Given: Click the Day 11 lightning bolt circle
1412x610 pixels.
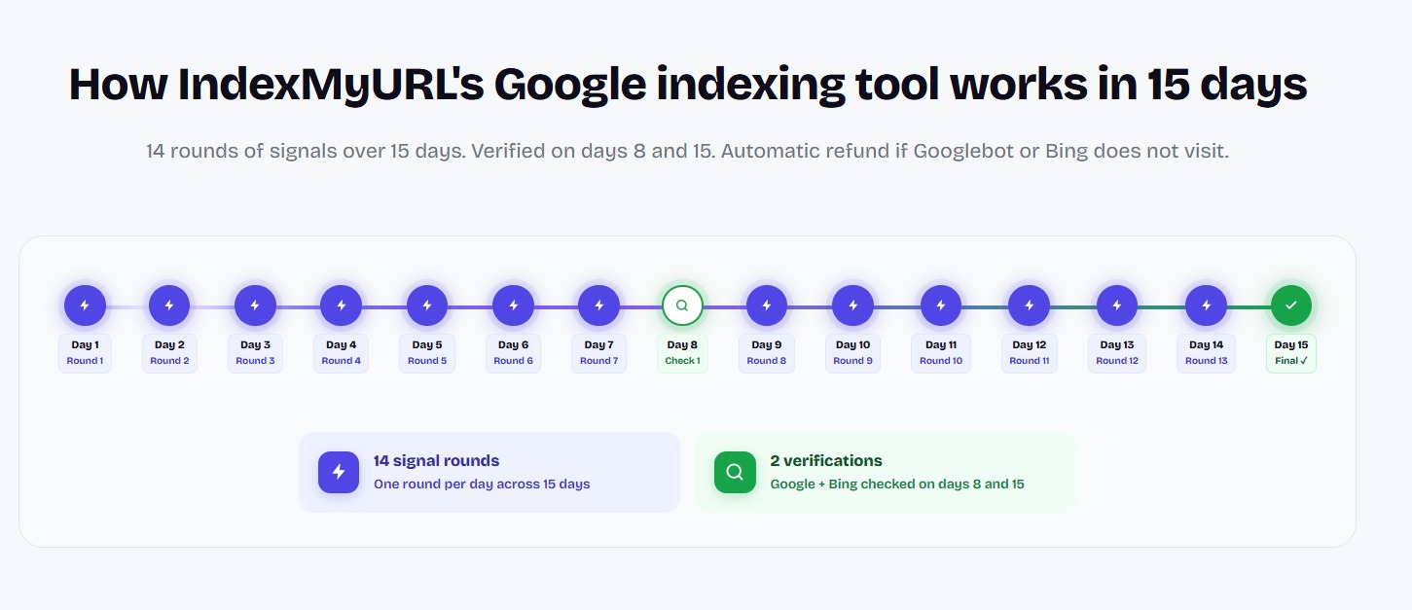Looking at the screenshot, I should [x=941, y=305].
